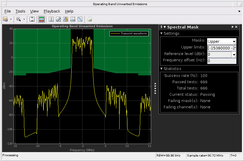Viewport: 244px width, 161px height.
Task: Open the configuration properties gear icon
Action: (5, 19)
